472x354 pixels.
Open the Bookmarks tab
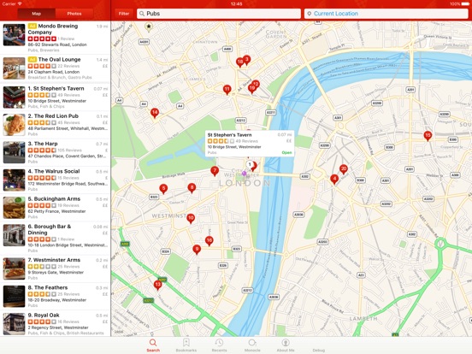click(186, 345)
